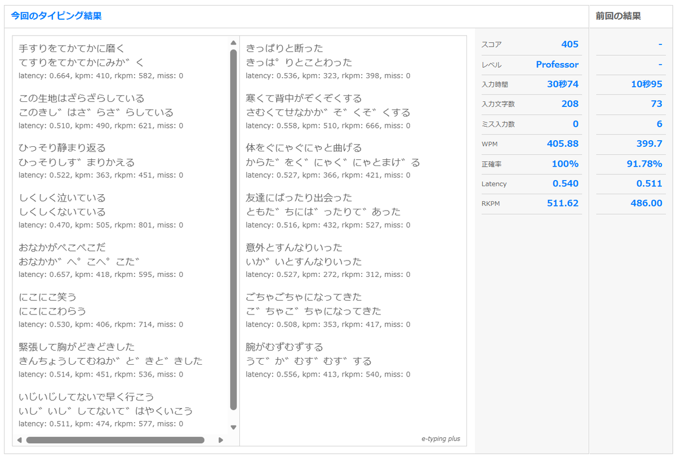Viewport: 676px width, 457px height.
Task: Click the phrase 手すりをてかてかに磨く
Action: pos(71,48)
